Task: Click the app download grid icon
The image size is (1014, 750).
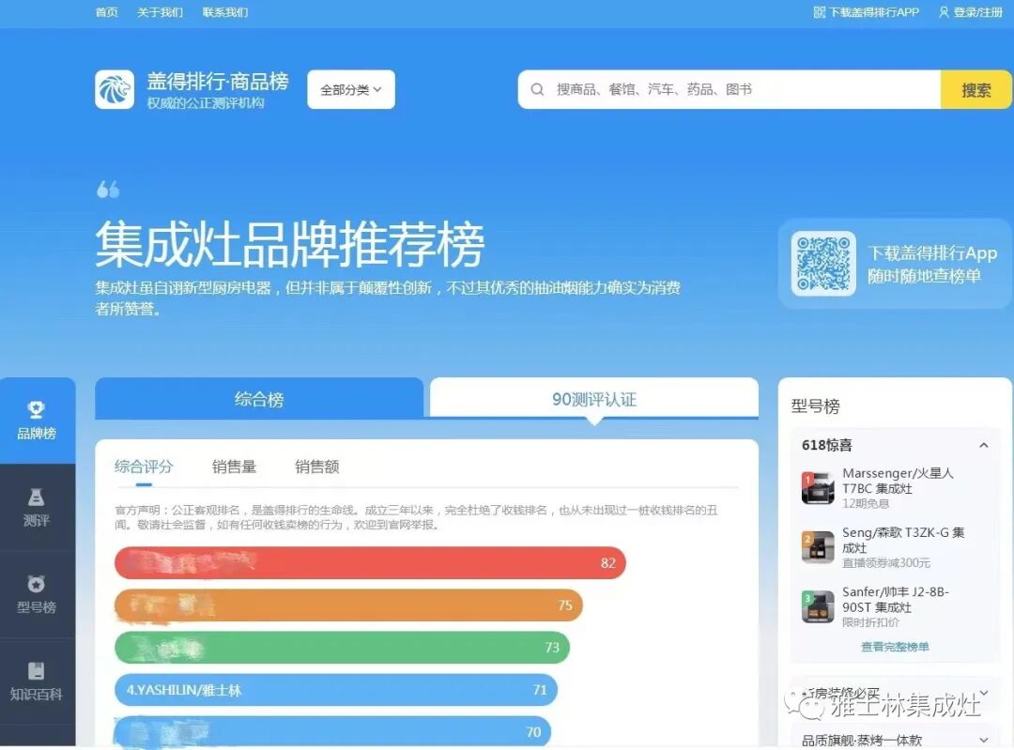Action: coord(820,12)
